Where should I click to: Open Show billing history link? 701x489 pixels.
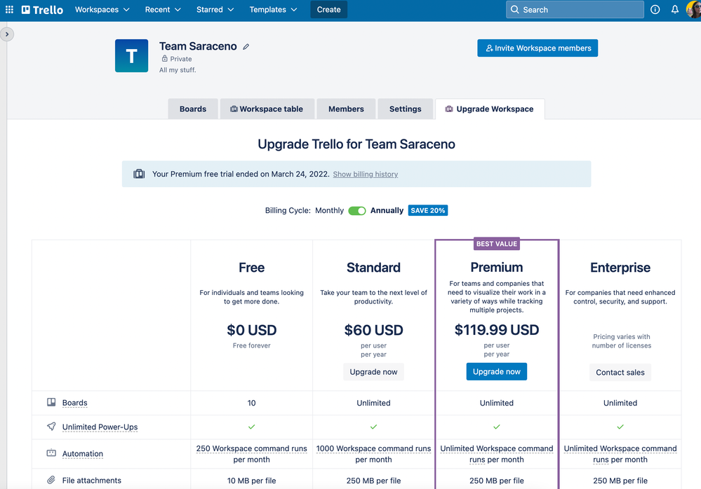point(366,174)
